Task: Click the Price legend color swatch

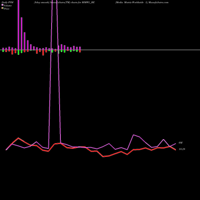Action: 2,8
